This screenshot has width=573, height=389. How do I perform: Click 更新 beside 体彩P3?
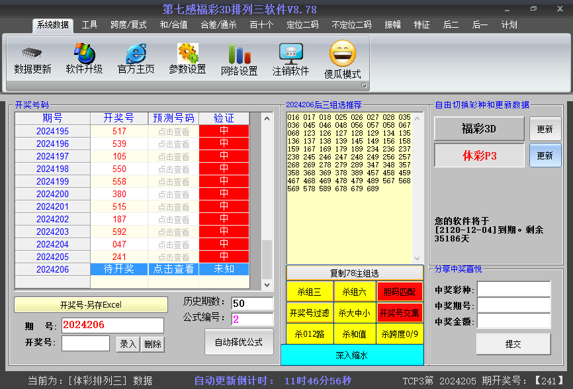[x=545, y=155]
